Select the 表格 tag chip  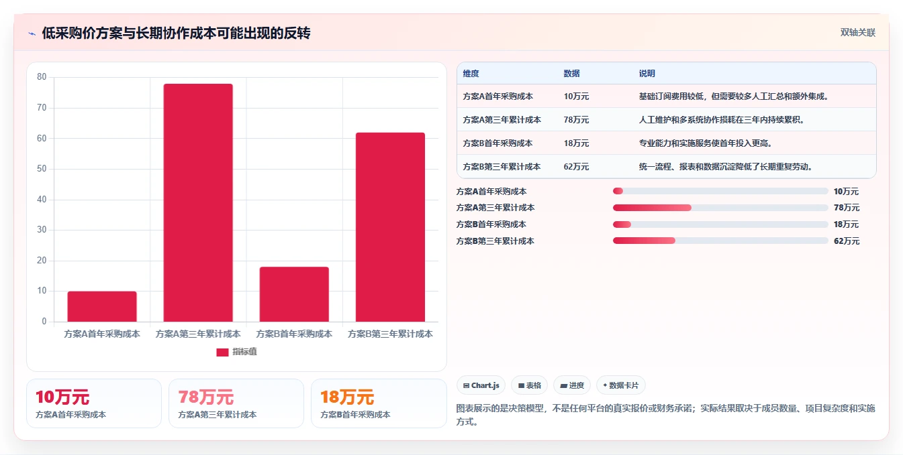pyautogui.click(x=529, y=385)
